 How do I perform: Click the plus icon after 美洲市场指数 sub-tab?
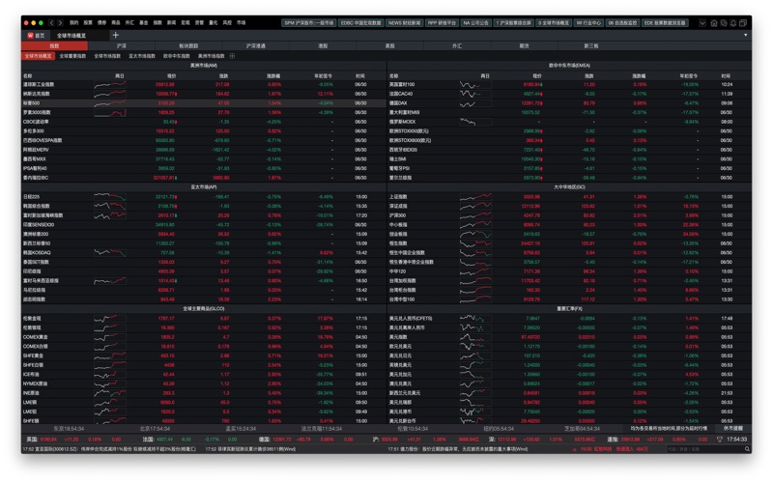pos(232,56)
